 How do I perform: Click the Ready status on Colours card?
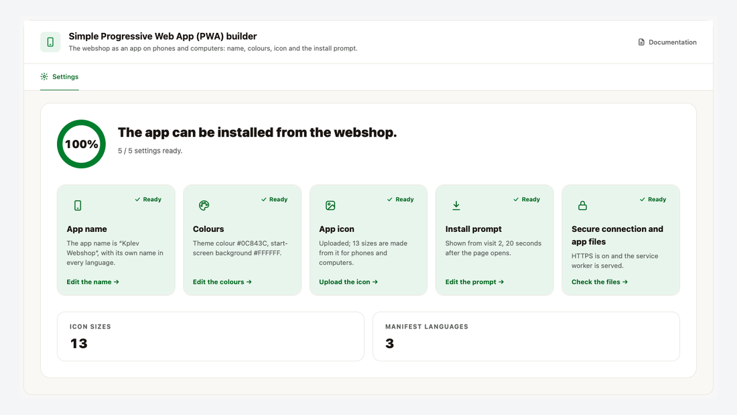click(275, 200)
